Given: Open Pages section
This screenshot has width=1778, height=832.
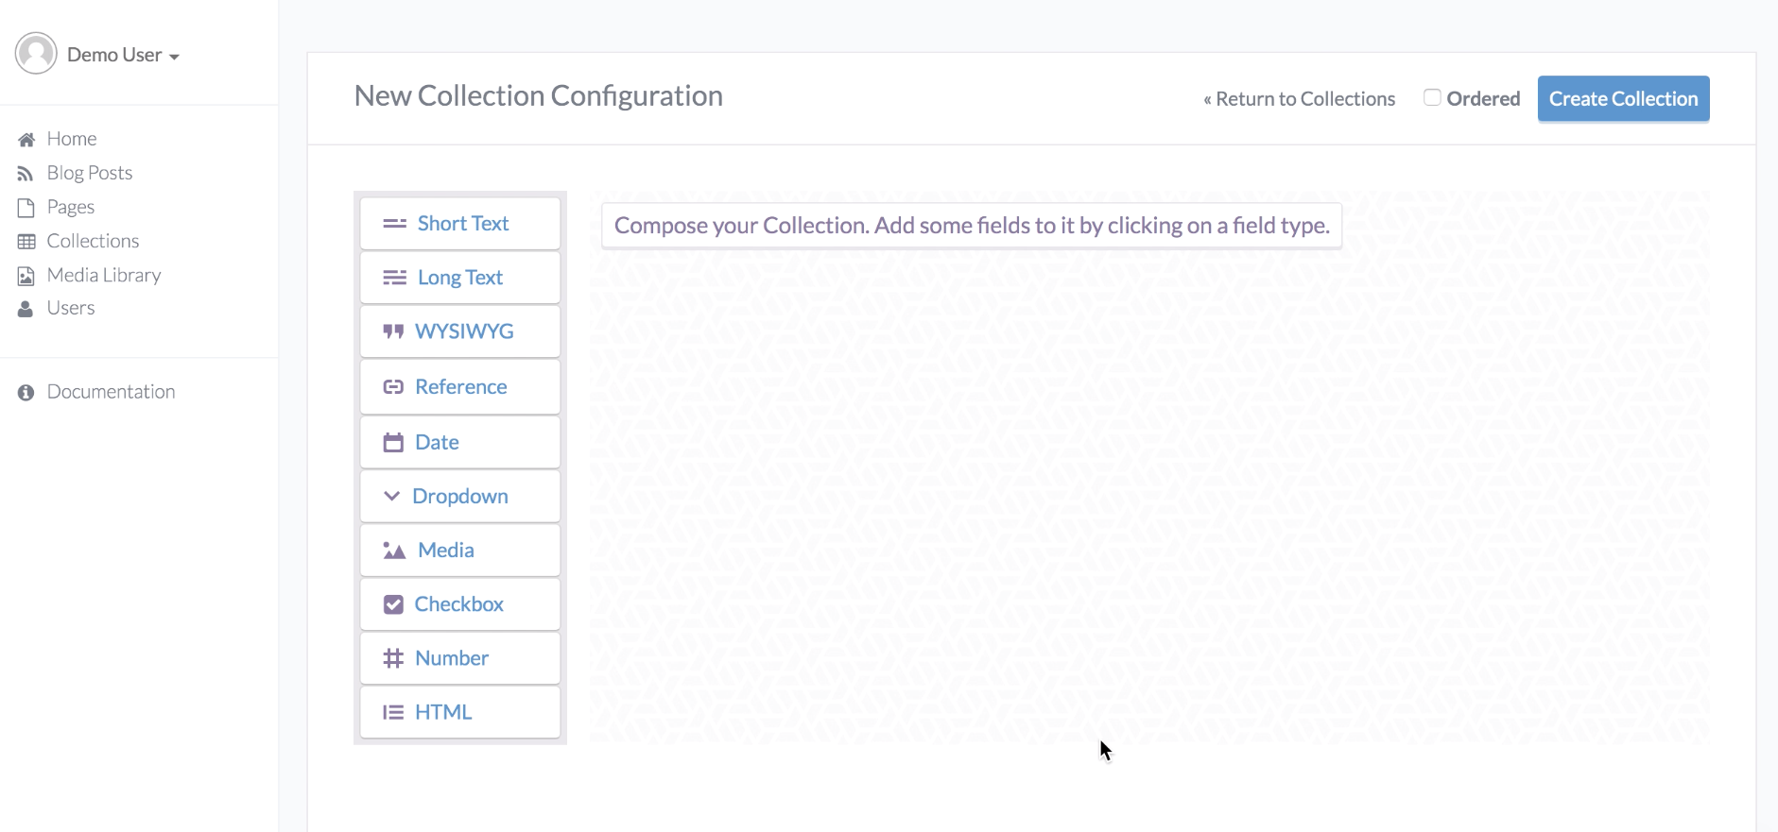Looking at the screenshot, I should point(71,207).
